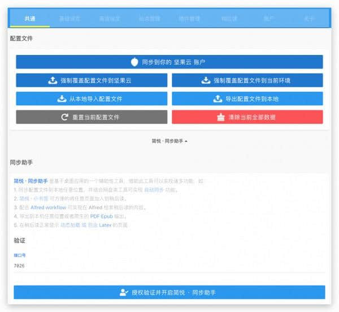
Task: Collapse the 简悦 · 同步助手 section
Action: 169,140
